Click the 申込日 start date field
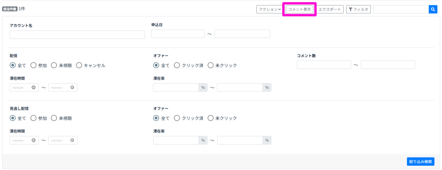 [x=178, y=34]
